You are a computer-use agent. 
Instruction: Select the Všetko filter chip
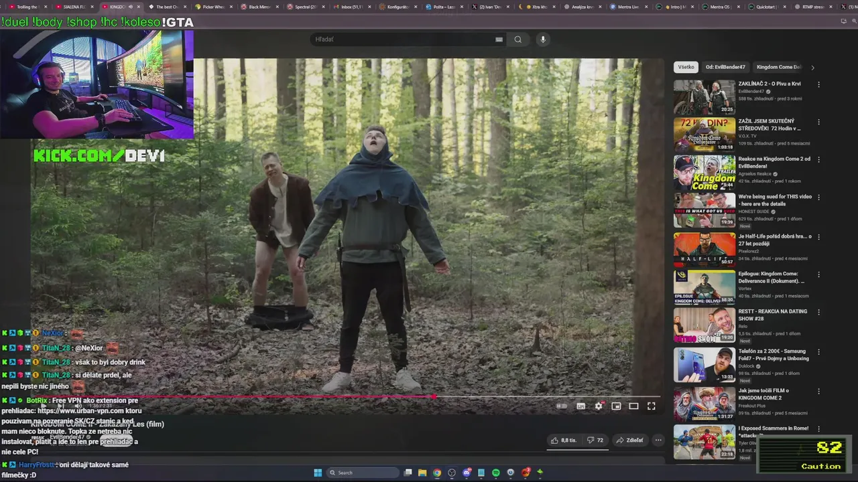click(x=686, y=67)
